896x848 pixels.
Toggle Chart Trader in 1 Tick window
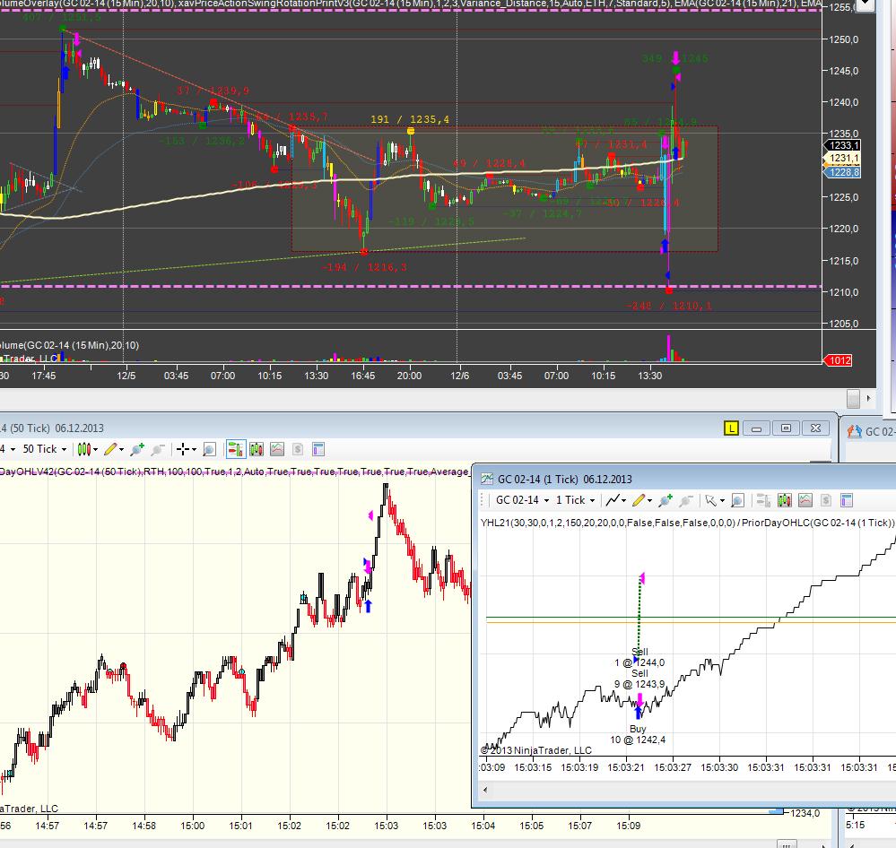(x=763, y=501)
